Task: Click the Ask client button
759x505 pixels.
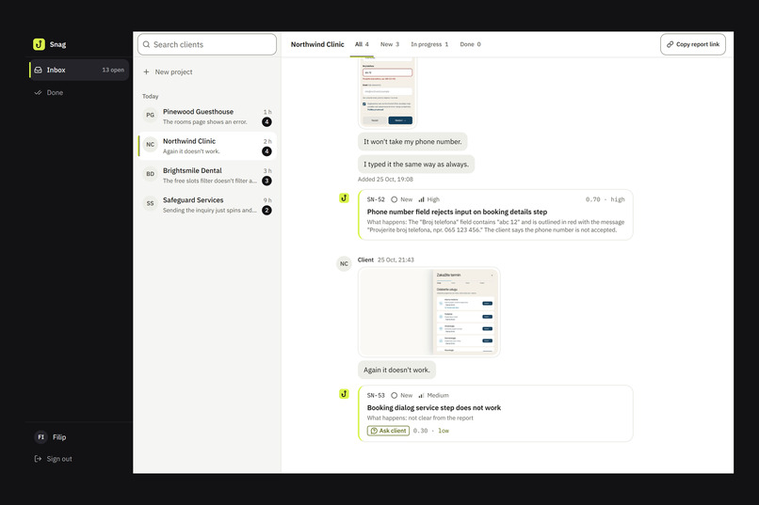Action: [x=388, y=431]
